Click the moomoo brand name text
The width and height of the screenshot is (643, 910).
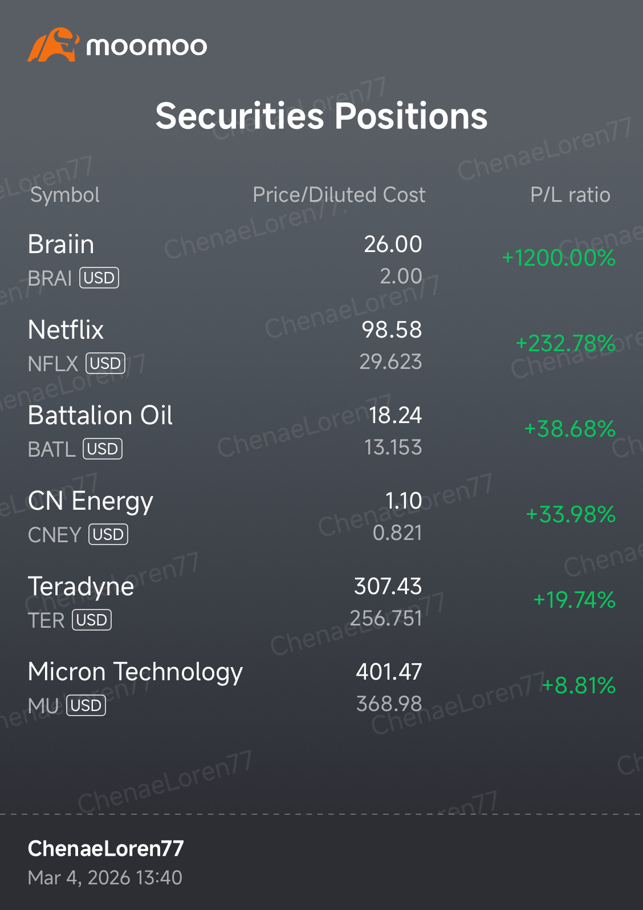tap(146, 47)
